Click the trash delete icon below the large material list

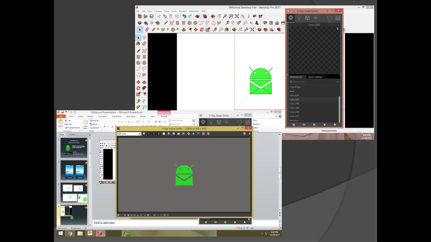click(325, 125)
